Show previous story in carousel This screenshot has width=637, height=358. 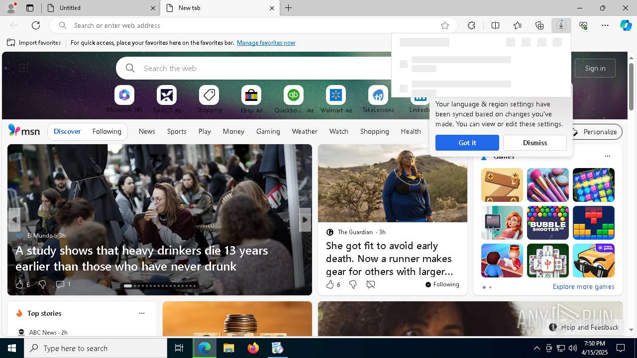point(14,220)
